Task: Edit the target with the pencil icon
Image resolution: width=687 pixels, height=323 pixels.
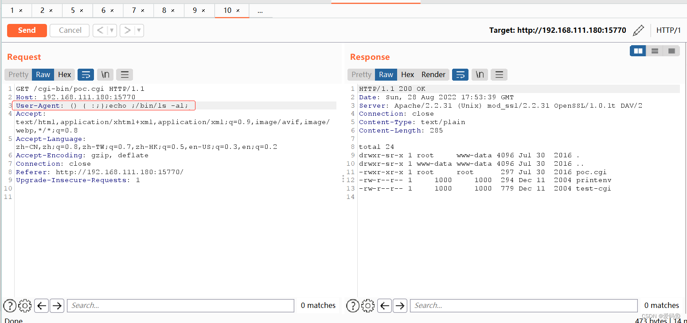Action: [x=638, y=30]
